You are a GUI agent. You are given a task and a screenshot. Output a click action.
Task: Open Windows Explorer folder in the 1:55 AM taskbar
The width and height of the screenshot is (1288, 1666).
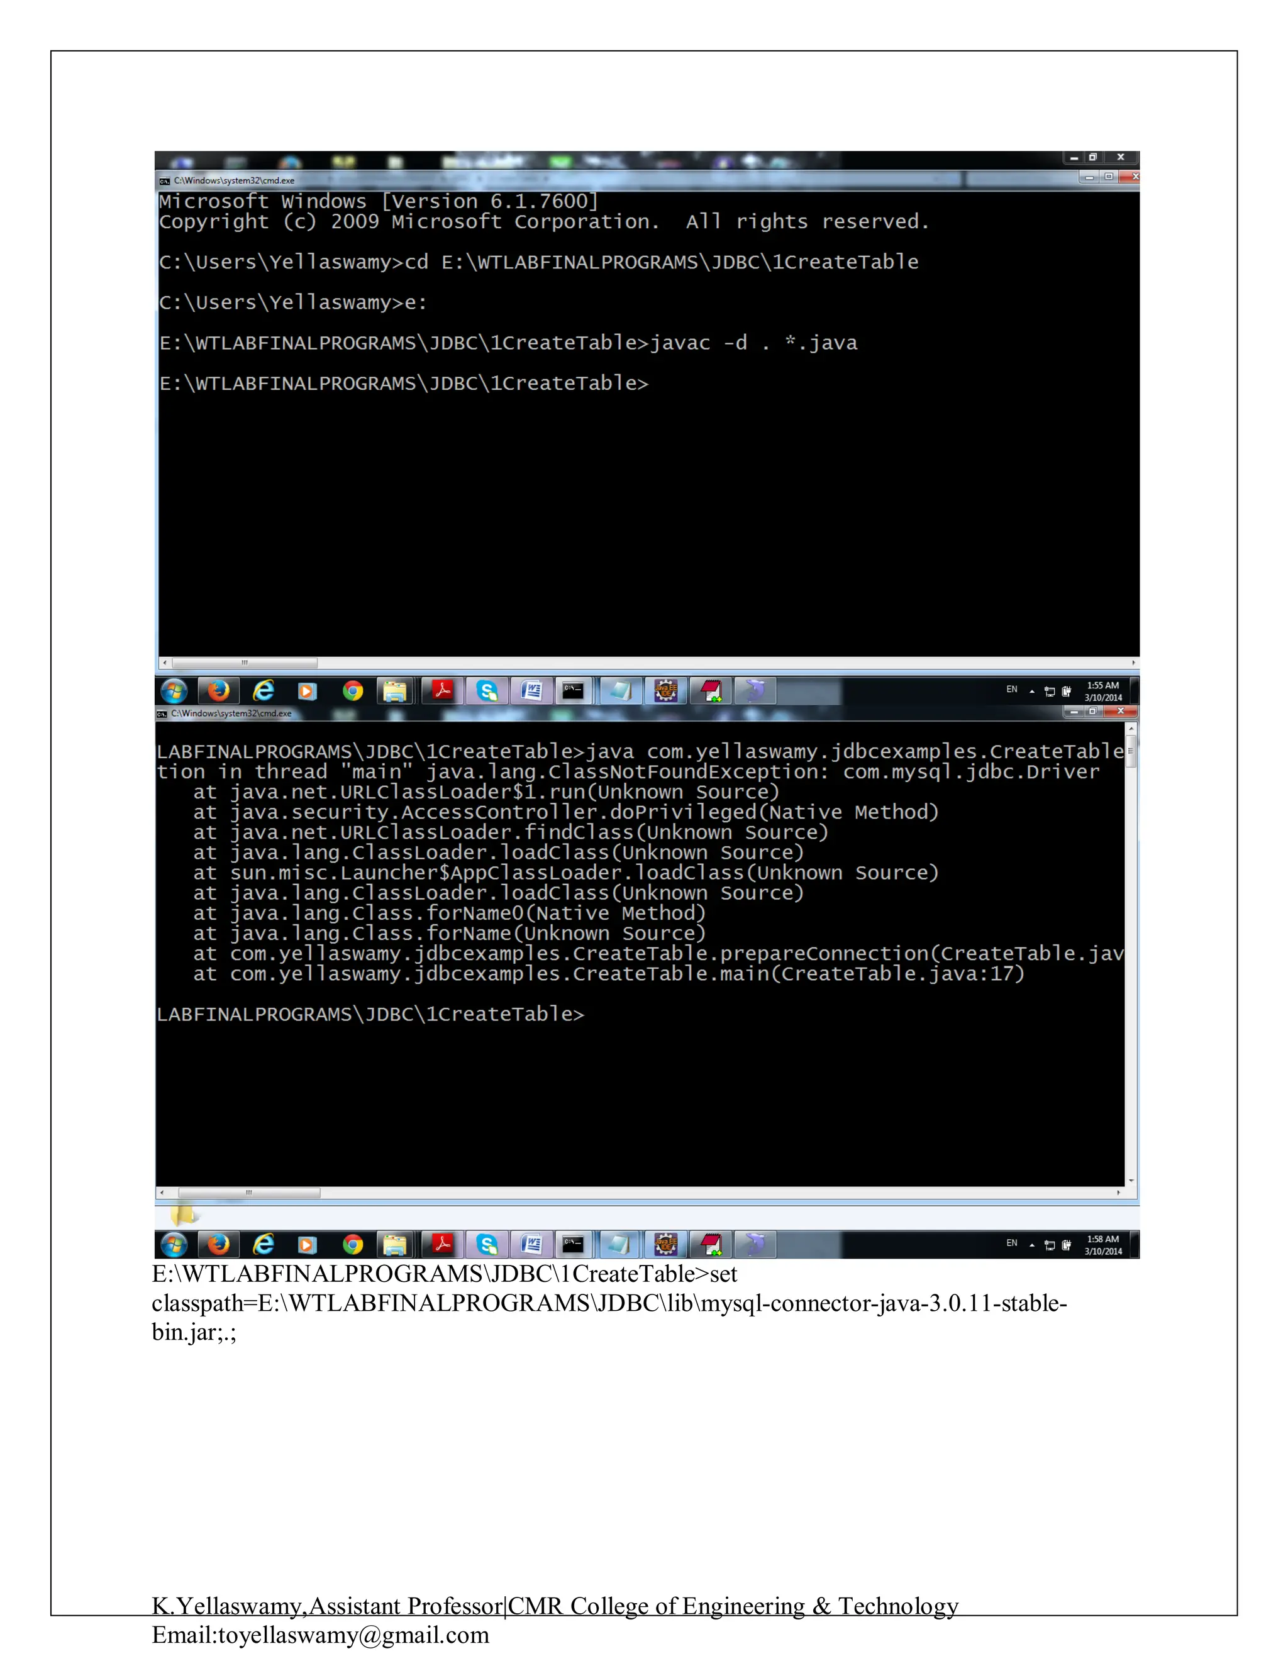click(394, 691)
